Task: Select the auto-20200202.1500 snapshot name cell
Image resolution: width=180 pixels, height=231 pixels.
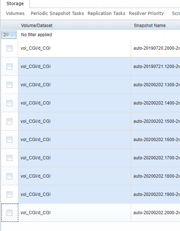Action: click(156, 121)
